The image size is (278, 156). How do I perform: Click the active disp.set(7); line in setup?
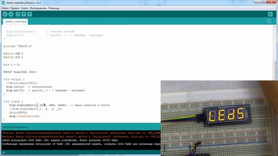[x=46, y=91]
